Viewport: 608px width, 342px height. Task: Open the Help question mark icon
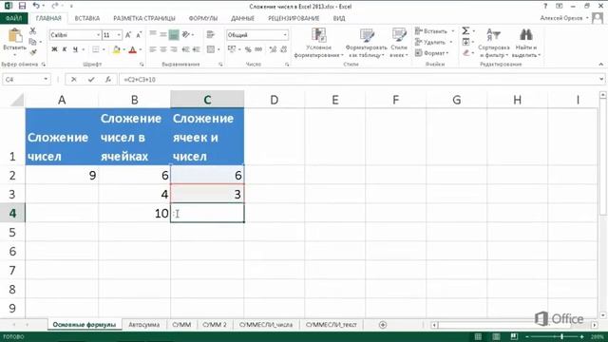[545, 7]
